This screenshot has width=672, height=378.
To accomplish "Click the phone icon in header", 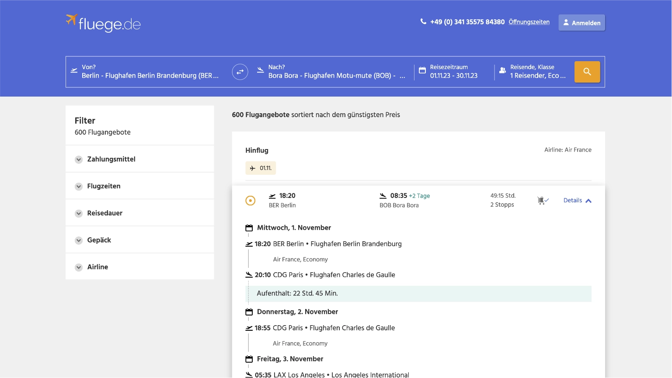I will 423,21.
